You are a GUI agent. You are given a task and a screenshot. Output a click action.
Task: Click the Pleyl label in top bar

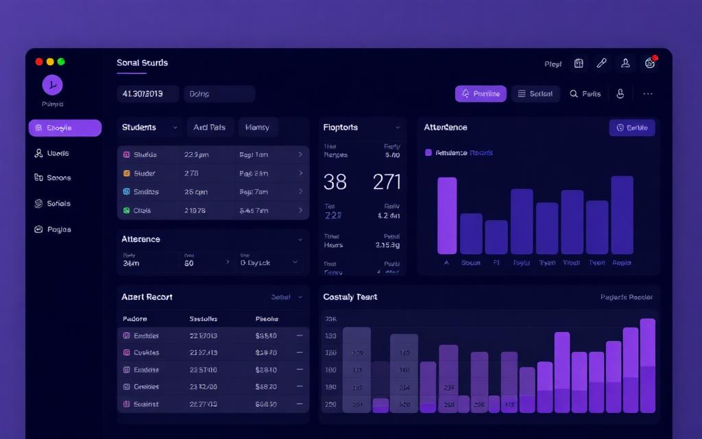click(x=553, y=64)
